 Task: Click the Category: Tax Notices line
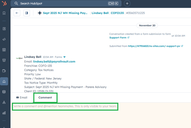point(39,70)
